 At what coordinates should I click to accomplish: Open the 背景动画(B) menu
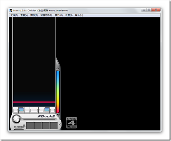(x=47, y=15)
